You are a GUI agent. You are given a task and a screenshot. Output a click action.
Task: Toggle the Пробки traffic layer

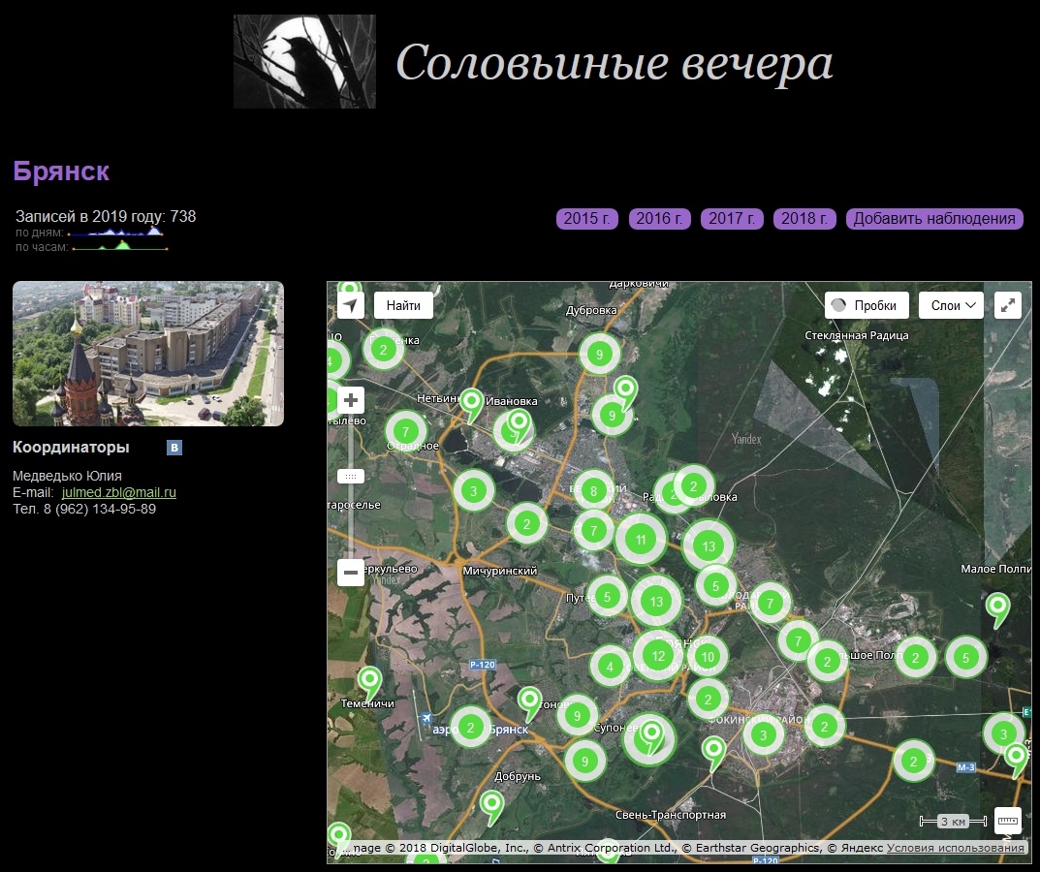(x=867, y=305)
